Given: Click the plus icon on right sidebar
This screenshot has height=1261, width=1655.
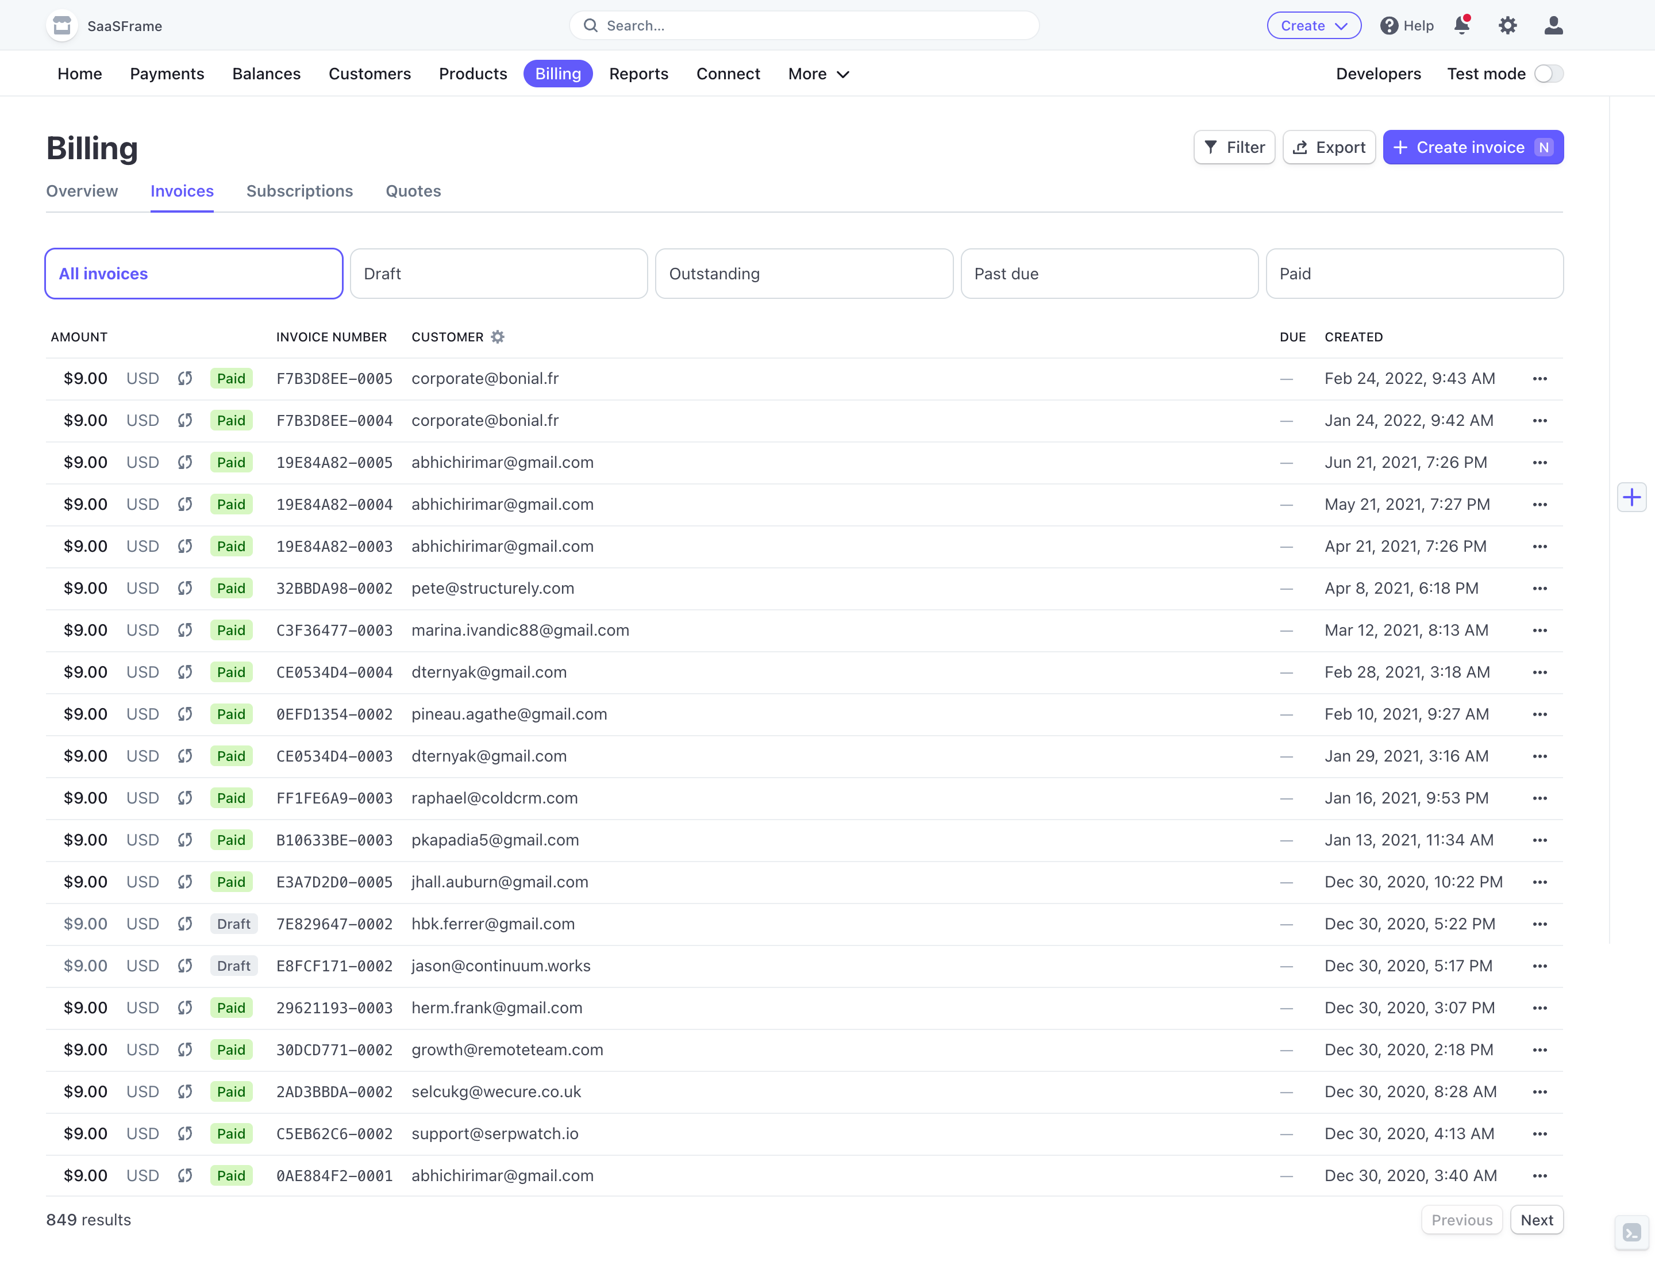Looking at the screenshot, I should click(x=1632, y=497).
